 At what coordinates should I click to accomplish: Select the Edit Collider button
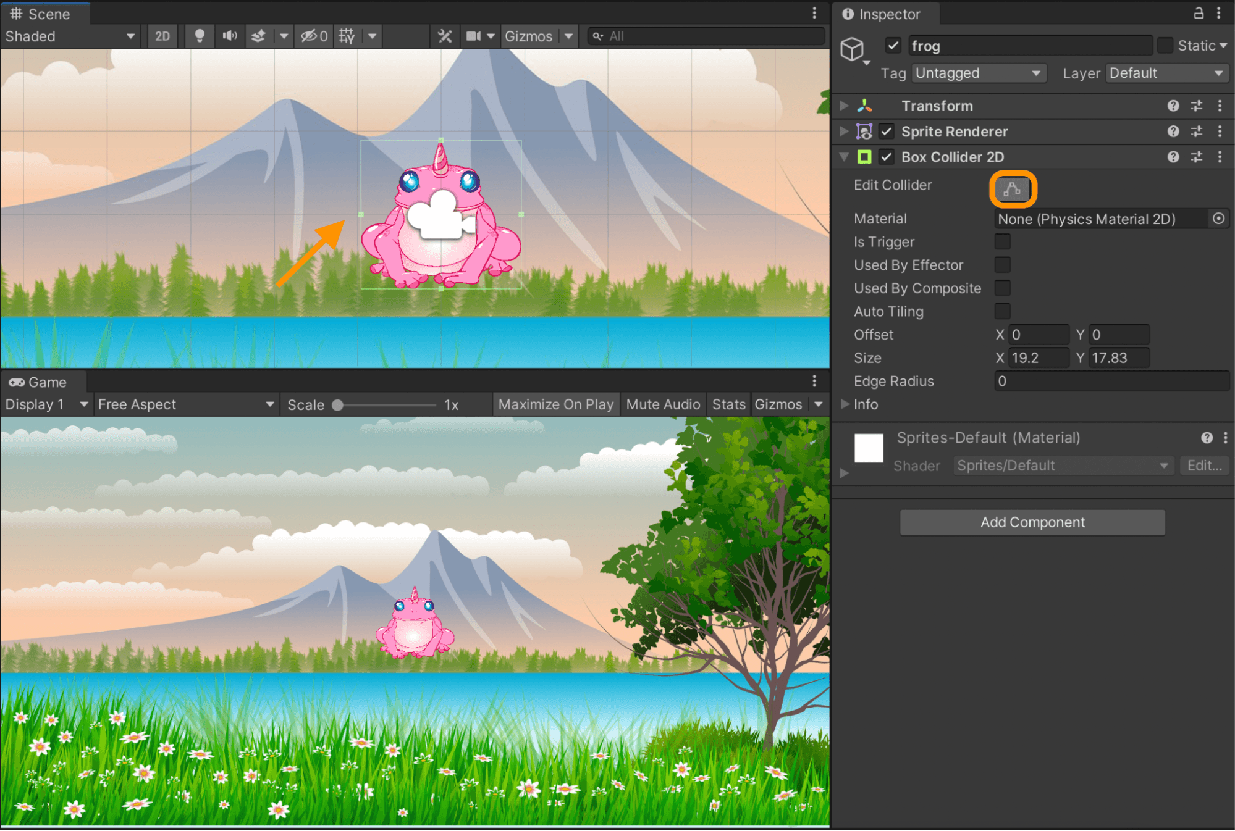tap(1012, 188)
